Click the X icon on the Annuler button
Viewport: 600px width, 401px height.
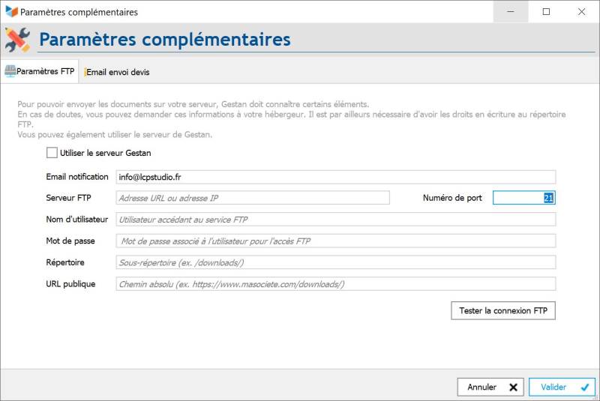[x=513, y=388]
